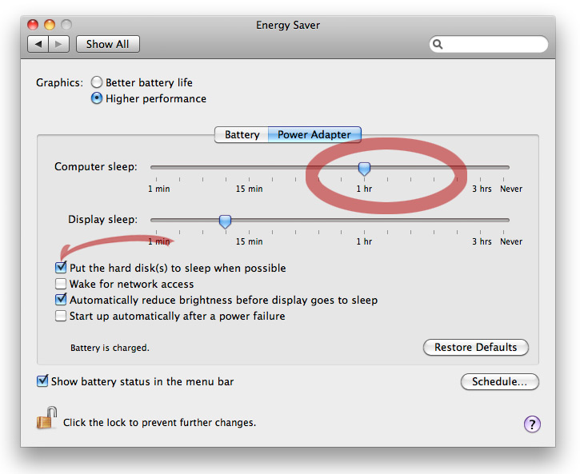580x474 pixels.
Task: Open the Schedule... dialog
Action: pyautogui.click(x=500, y=381)
